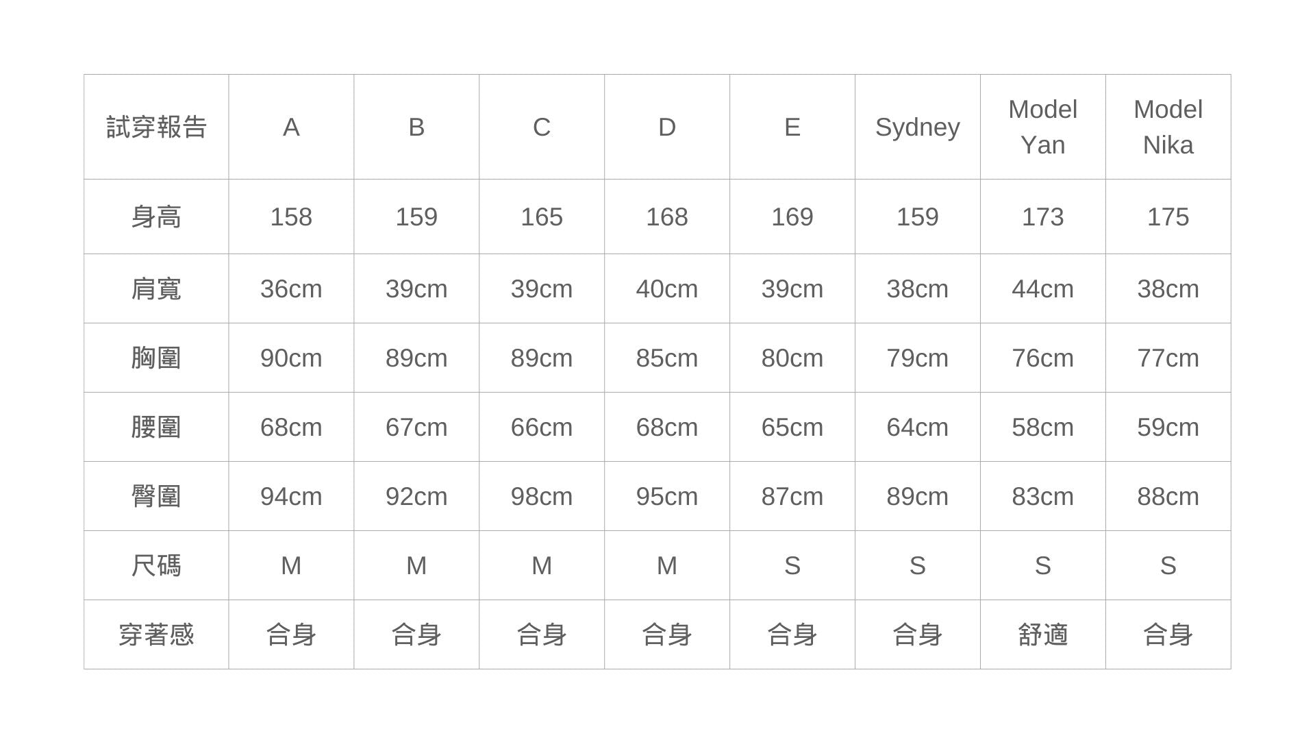Screen dimensions: 1315x740
Task: Select the 穿著感 row label
Action: 156,635
